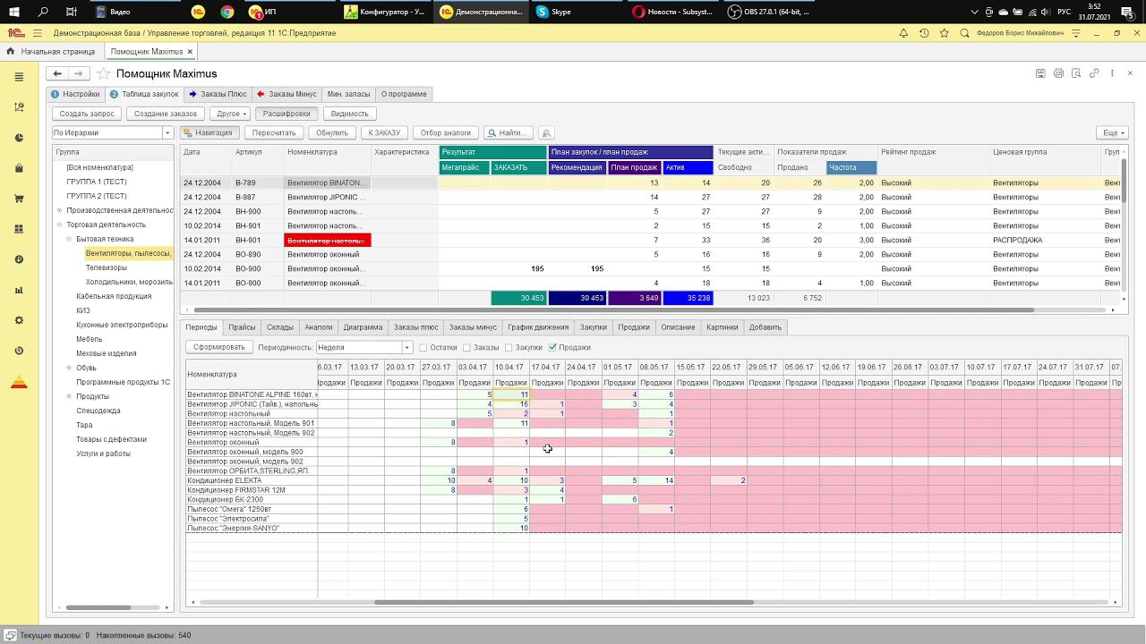Open the gear settings section in sidebar

coord(19,320)
